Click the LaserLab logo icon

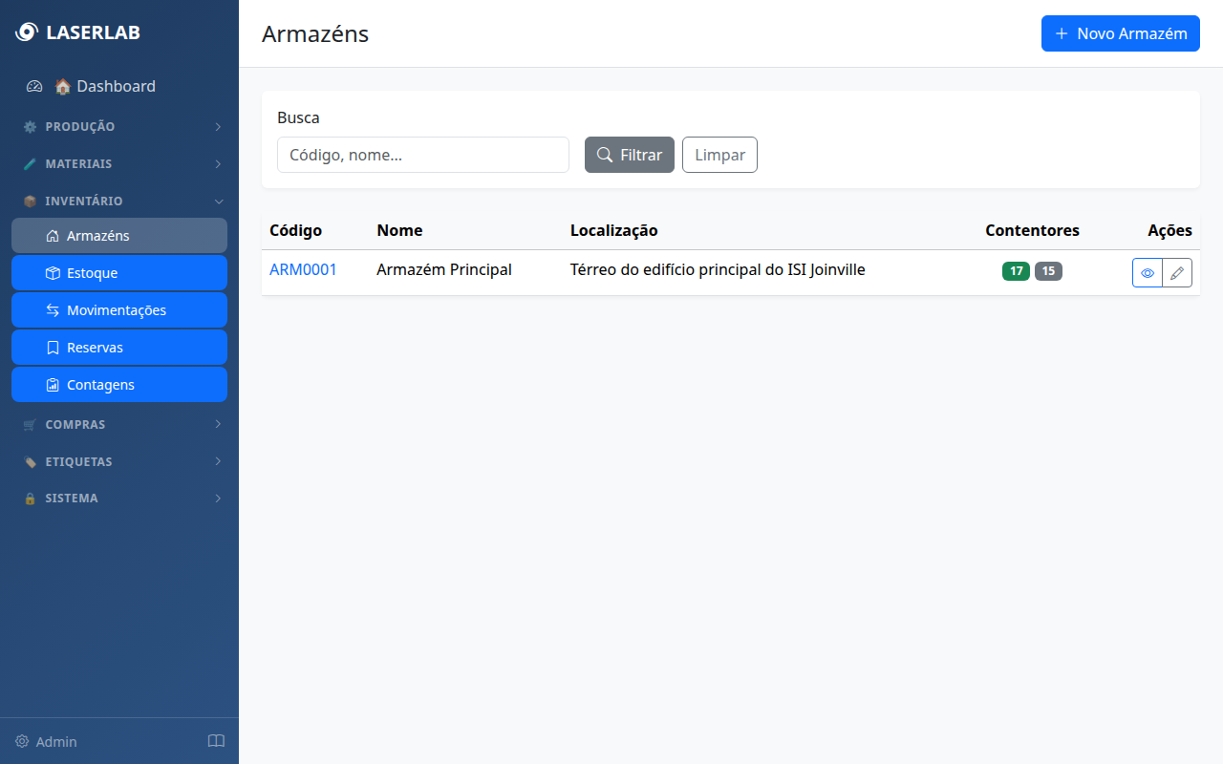(x=27, y=32)
